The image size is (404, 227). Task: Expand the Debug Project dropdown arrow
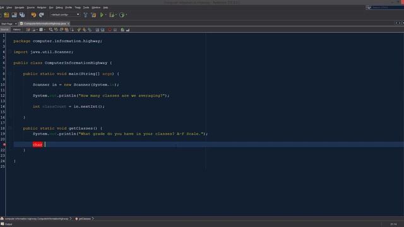point(116,15)
